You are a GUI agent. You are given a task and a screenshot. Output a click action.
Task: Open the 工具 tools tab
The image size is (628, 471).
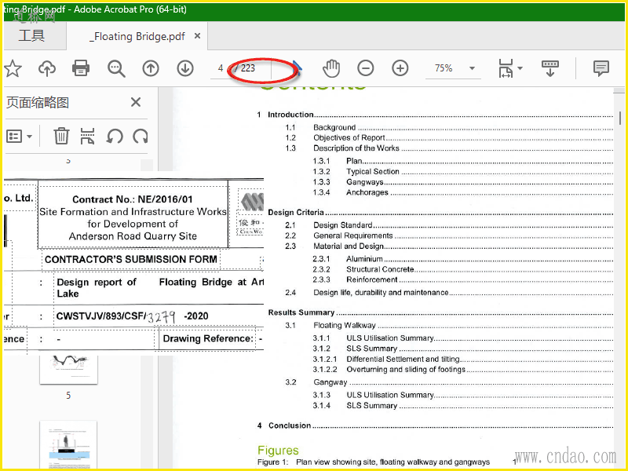pos(31,35)
